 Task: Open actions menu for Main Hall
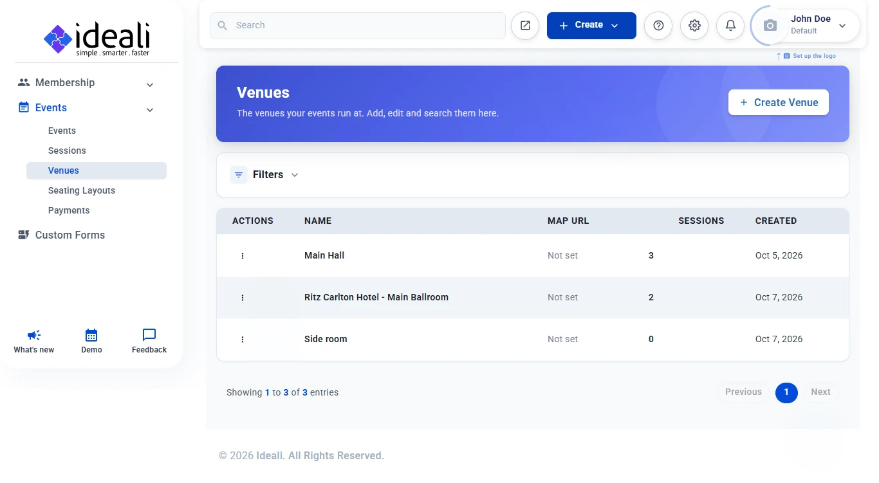click(243, 256)
